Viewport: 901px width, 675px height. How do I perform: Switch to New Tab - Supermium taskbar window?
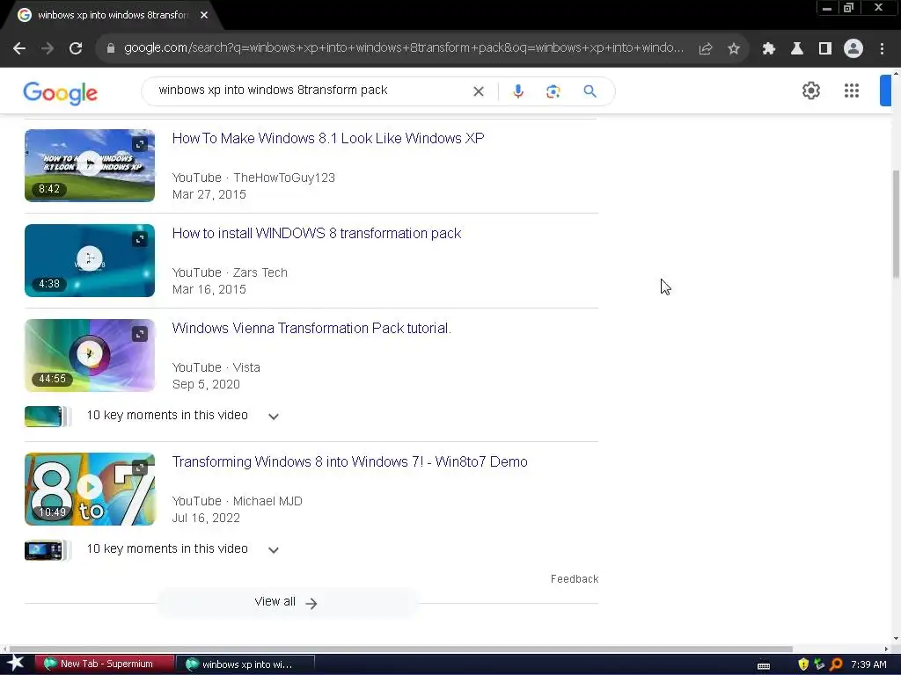105,664
